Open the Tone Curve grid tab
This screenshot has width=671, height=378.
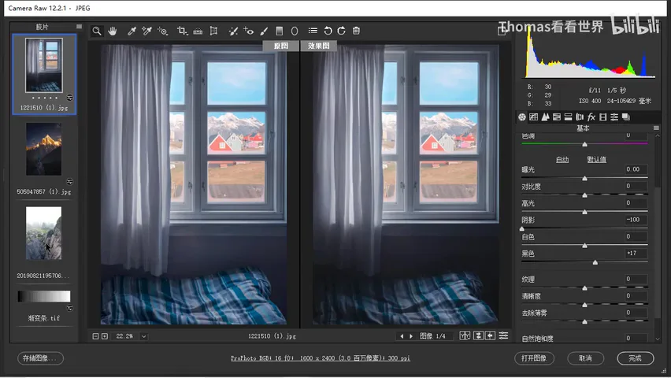pyautogui.click(x=533, y=117)
